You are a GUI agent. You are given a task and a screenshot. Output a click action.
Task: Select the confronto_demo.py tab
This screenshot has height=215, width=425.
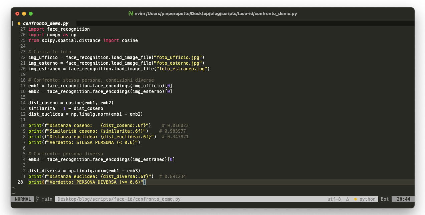tap(46, 23)
